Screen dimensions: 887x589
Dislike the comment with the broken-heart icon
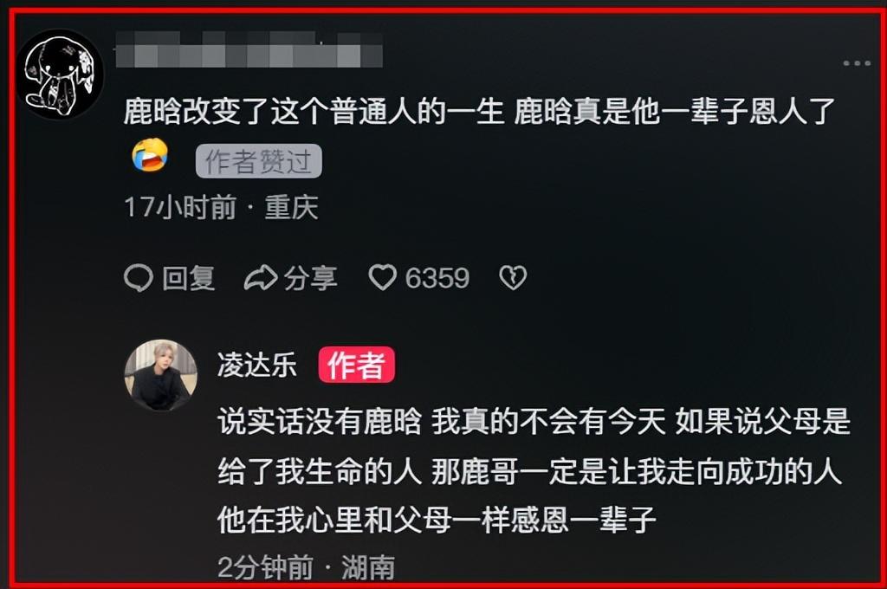pos(513,278)
